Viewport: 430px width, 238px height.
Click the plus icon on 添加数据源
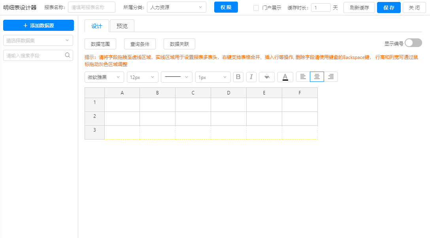26,25
